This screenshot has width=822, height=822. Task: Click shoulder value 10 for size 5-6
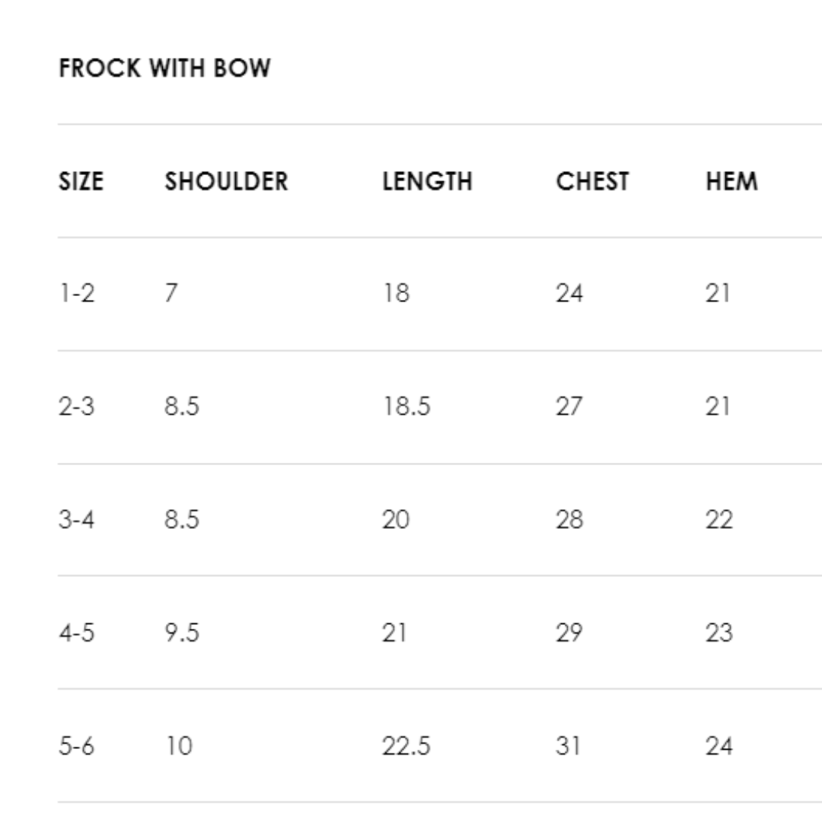click(178, 746)
